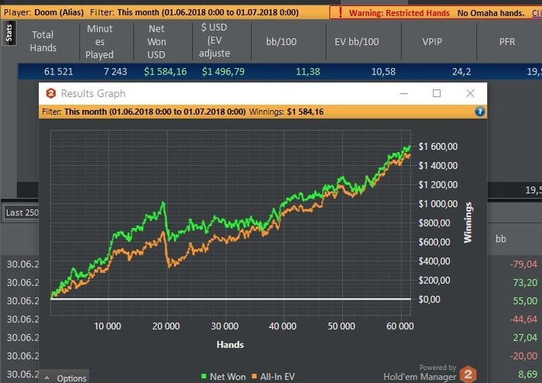Click Results Graph window app icon
The width and height of the screenshot is (542, 383).
click(x=51, y=93)
